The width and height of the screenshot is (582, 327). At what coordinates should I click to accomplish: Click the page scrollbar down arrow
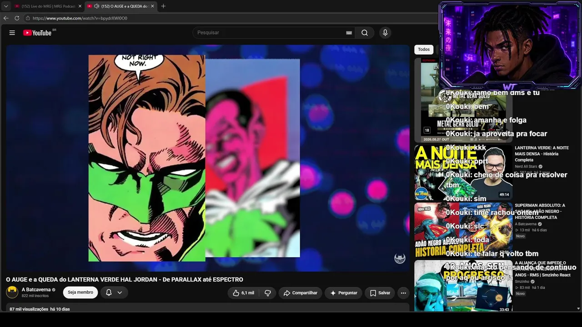click(x=578, y=308)
